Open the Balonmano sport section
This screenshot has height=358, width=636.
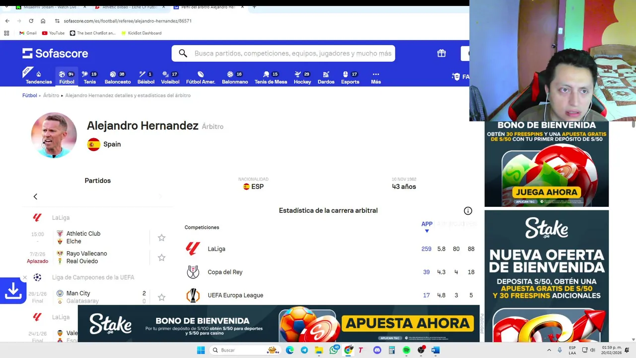(235, 78)
